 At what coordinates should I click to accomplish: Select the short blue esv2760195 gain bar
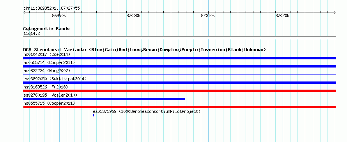pos(104,99)
